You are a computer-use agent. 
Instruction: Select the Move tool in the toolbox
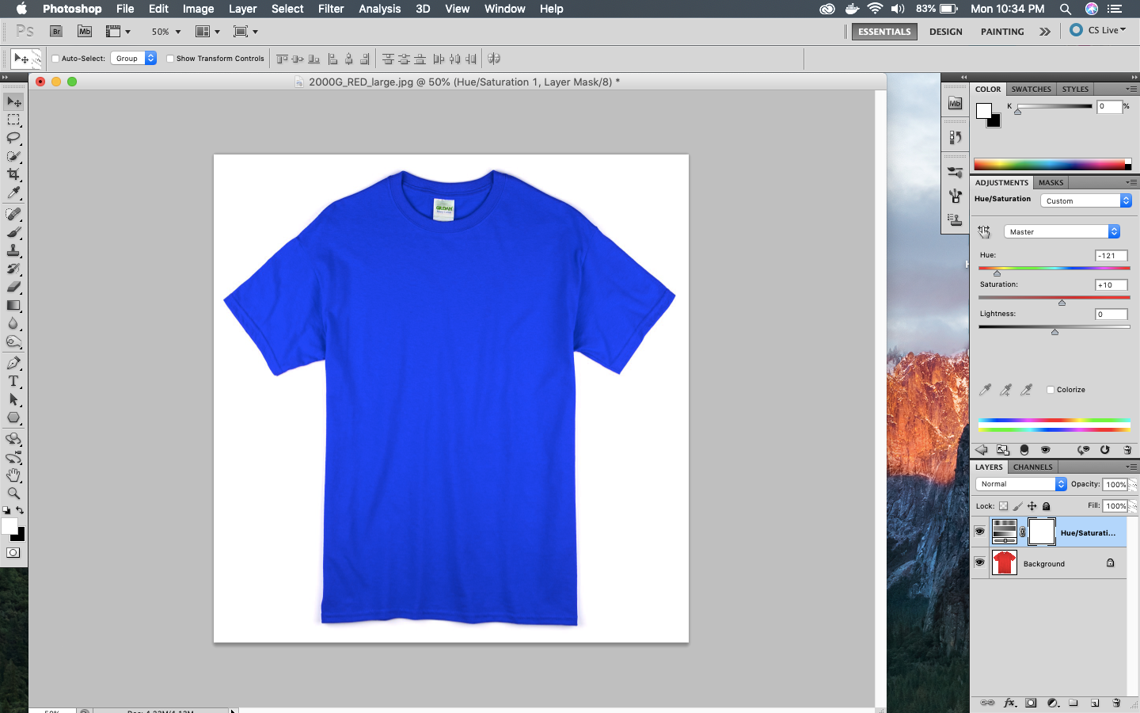coord(13,102)
